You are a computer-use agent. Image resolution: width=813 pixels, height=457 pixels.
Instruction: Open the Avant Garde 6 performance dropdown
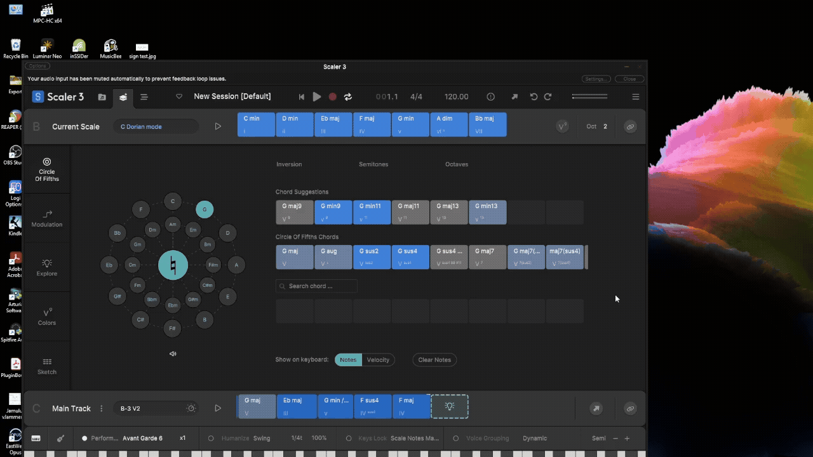(x=142, y=439)
